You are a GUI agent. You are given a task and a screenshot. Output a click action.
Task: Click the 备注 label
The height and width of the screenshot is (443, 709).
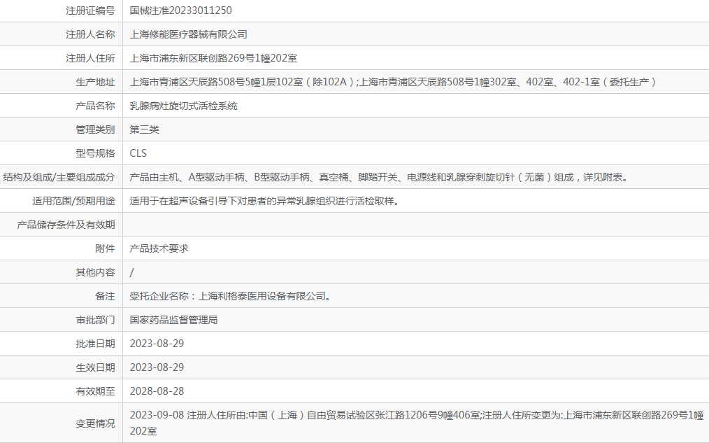(106, 297)
